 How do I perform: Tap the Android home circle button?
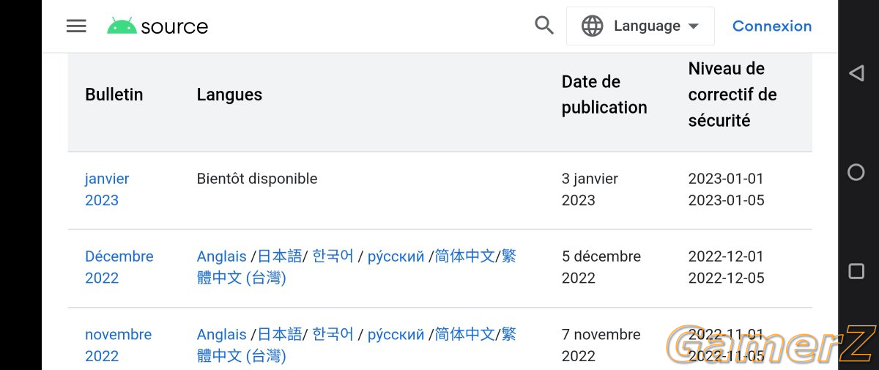tap(856, 172)
